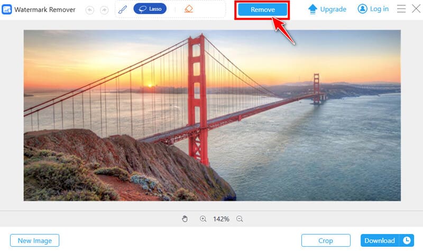The image size is (423, 251).
Task: Click the Watermark Remover app logo
Action: coord(6,10)
